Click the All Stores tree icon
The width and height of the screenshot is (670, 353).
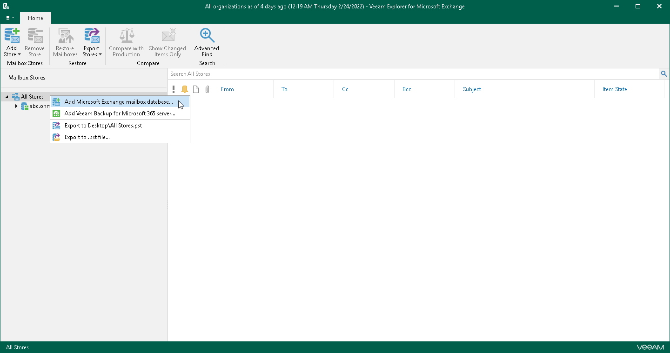tap(15, 97)
